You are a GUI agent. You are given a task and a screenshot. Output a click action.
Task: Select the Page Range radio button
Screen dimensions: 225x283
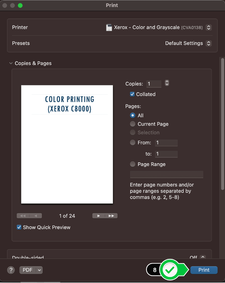point(132,164)
